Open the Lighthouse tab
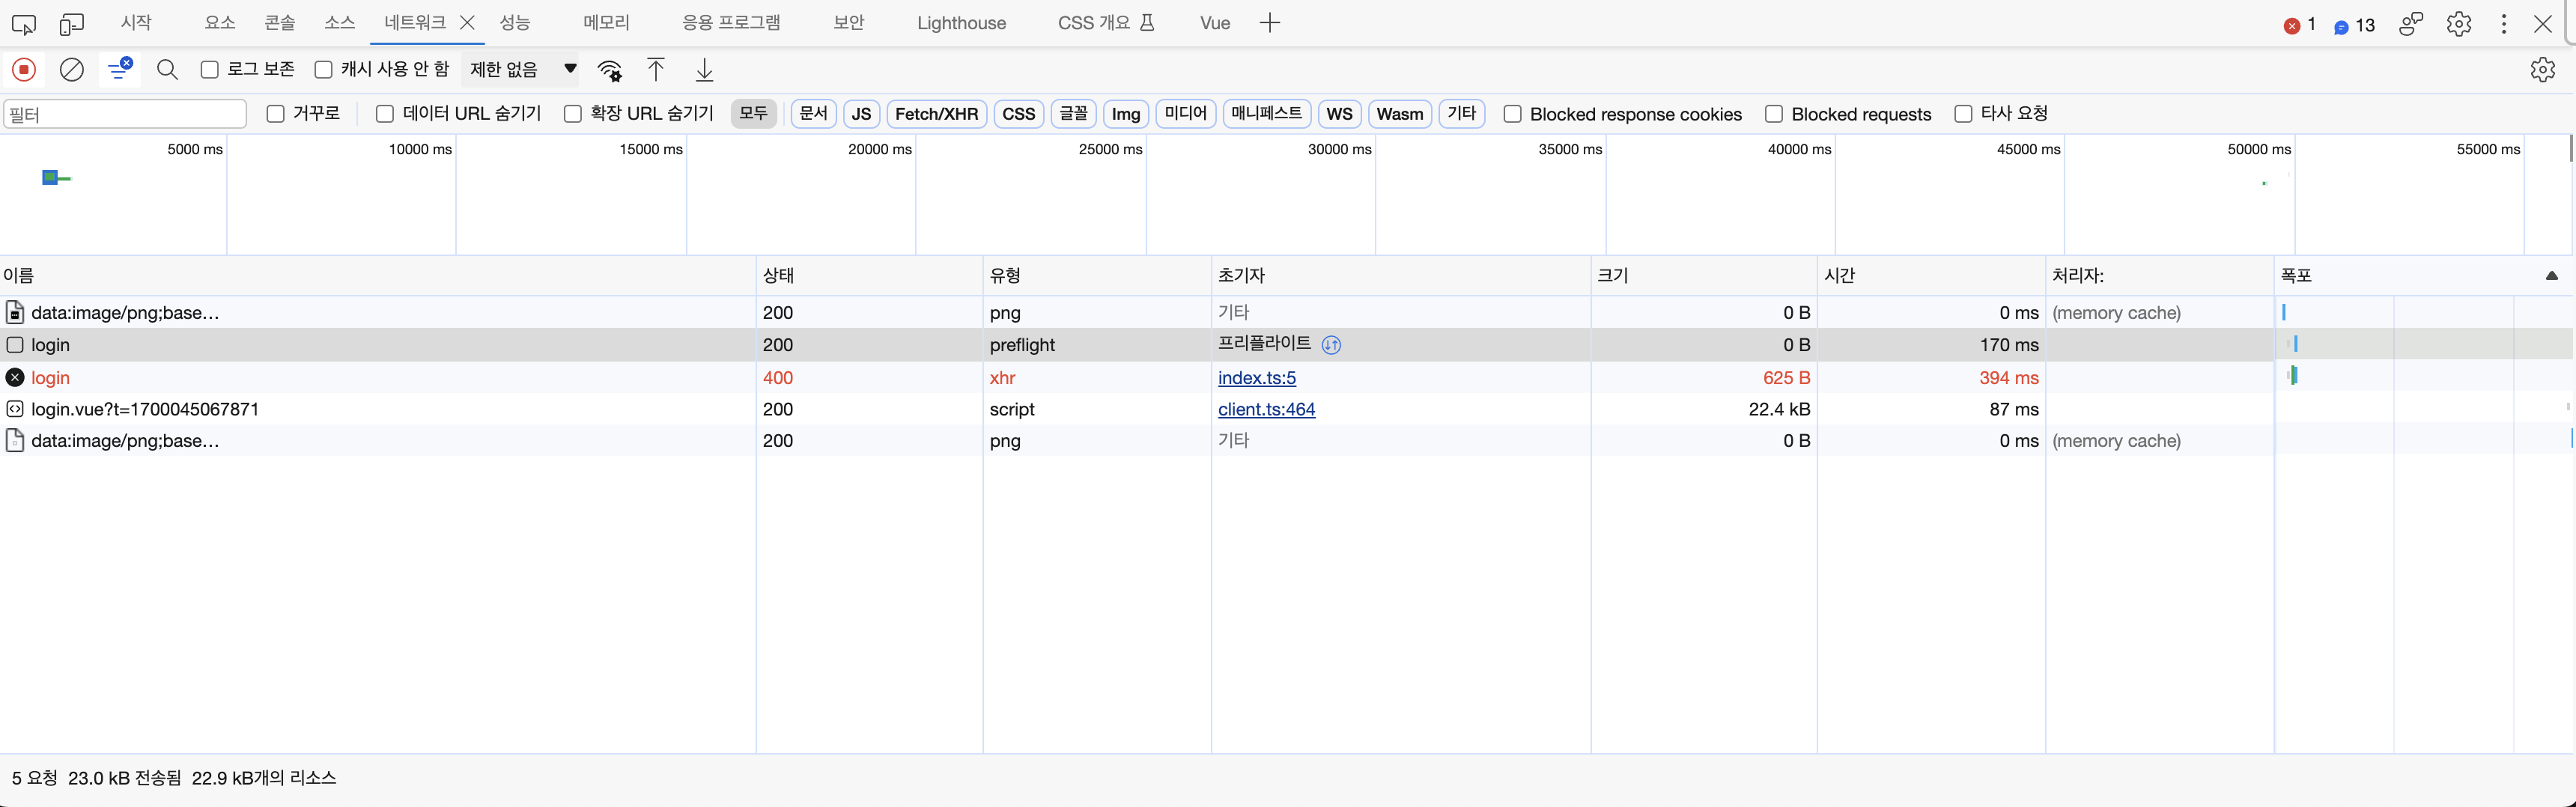The width and height of the screenshot is (2576, 807). [x=962, y=23]
